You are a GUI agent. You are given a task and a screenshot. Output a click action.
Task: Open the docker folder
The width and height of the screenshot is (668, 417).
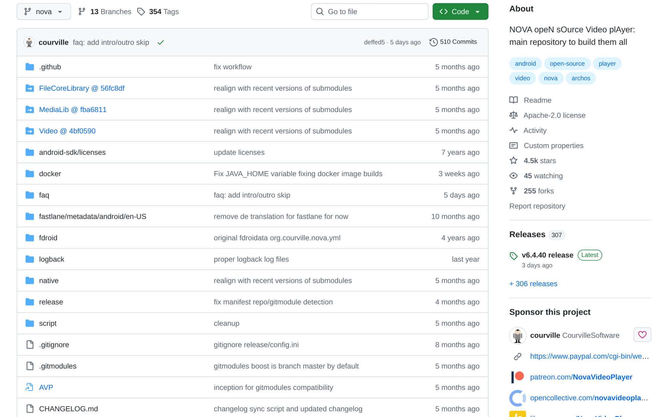pyautogui.click(x=50, y=174)
